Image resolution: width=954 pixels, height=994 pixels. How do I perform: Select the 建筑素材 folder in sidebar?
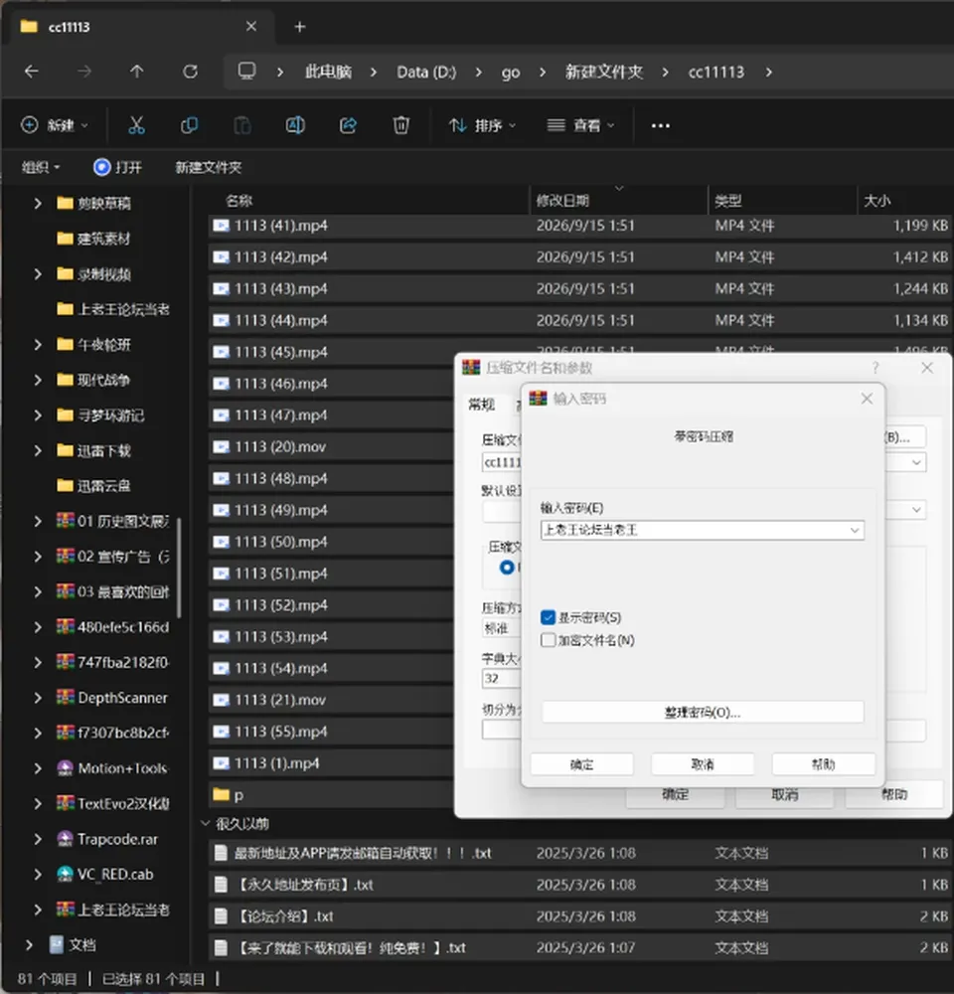click(x=104, y=239)
